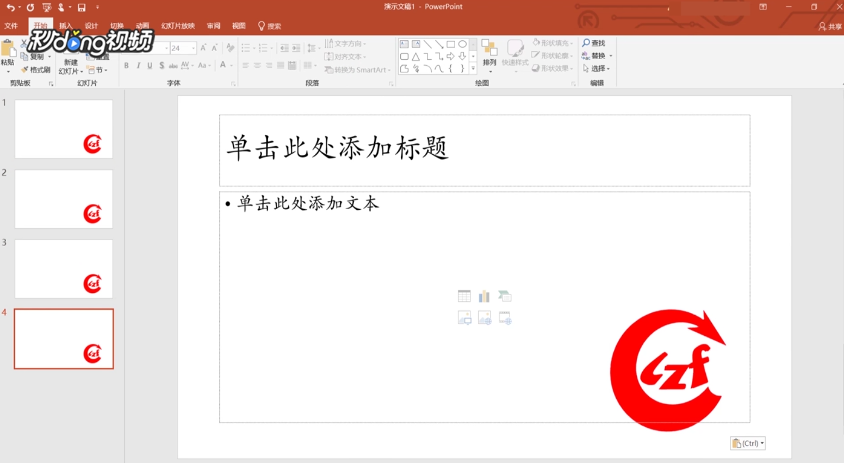This screenshot has width=844, height=463.
Task: Switch to the Insert (插入) ribbon tab
Action: pos(65,26)
